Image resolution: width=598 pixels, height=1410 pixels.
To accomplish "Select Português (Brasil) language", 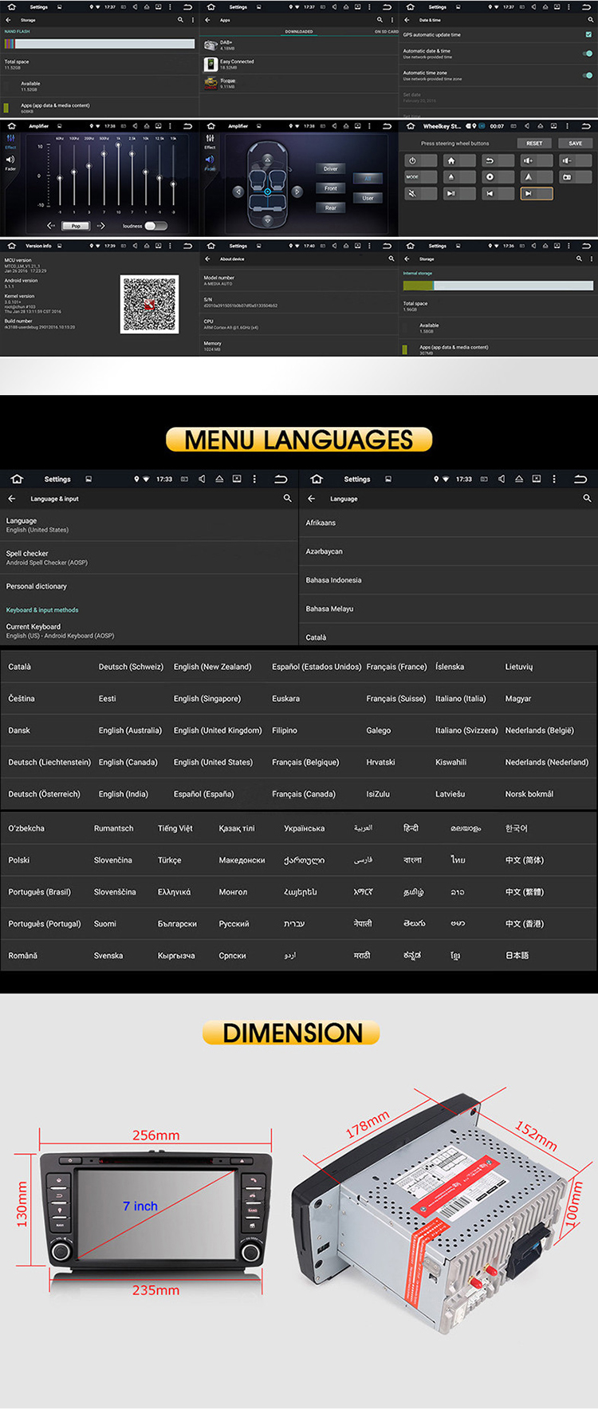I will click(x=39, y=892).
